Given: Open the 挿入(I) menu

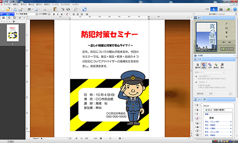Looking at the screenshot, I should (31, 5).
